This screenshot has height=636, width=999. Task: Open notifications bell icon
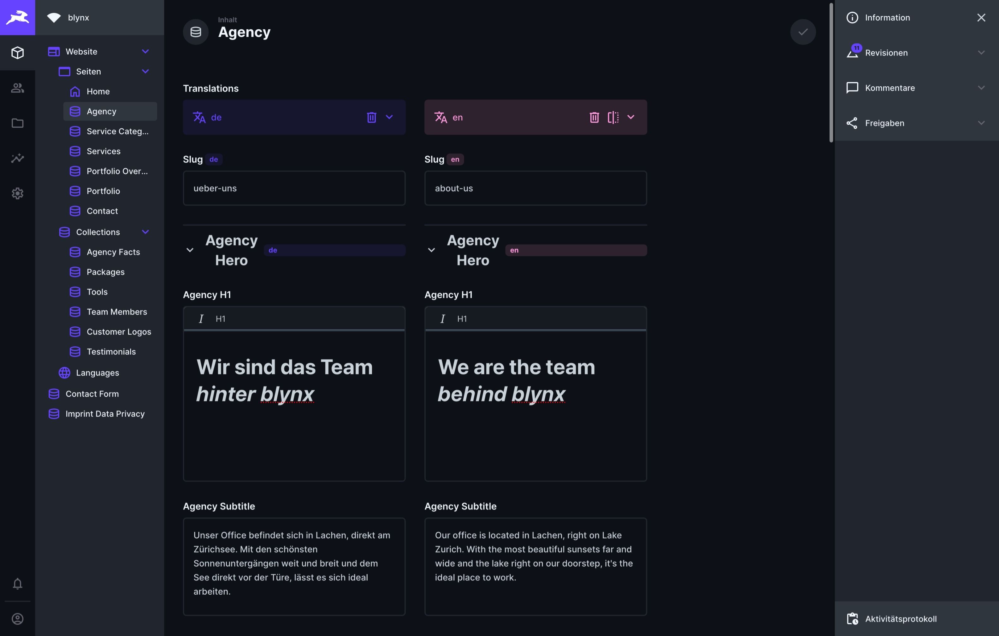click(x=17, y=584)
